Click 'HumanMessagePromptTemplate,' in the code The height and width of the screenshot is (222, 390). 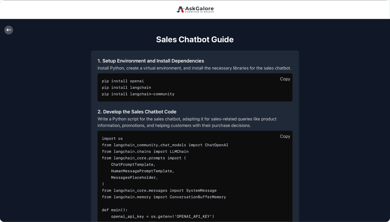[143, 171]
